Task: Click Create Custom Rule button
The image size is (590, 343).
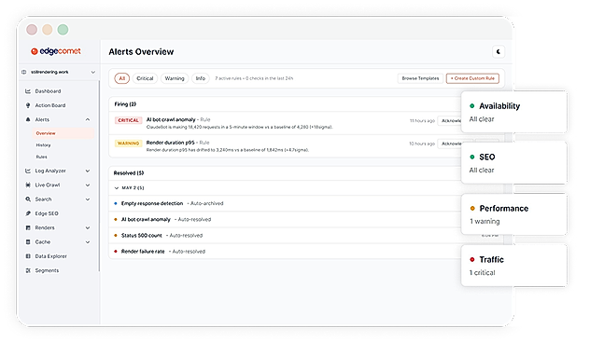Action: pyautogui.click(x=472, y=78)
